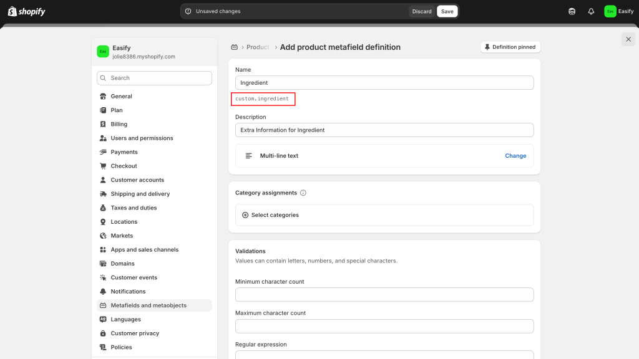Toggle the Definition pinned button
Image resolution: width=639 pixels, height=359 pixels.
(x=510, y=47)
